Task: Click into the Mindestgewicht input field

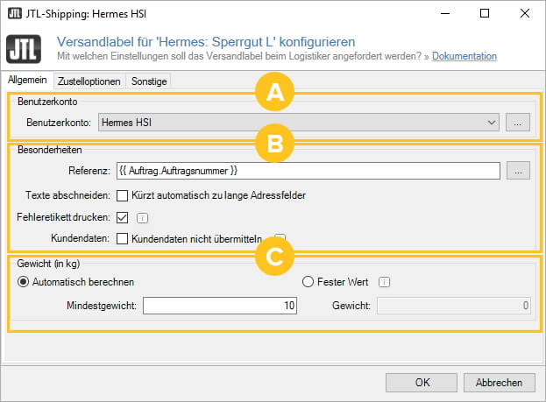Action: coord(220,306)
